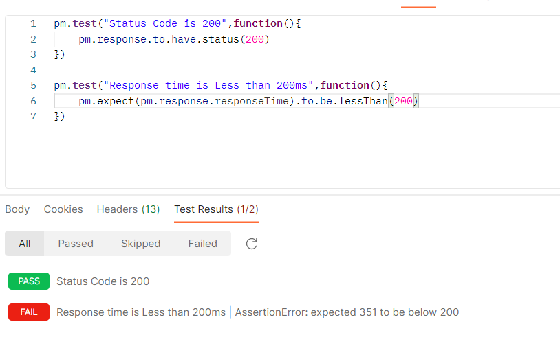560x346 pixels.
Task: Open the Headers (13) tab
Action: [128, 209]
